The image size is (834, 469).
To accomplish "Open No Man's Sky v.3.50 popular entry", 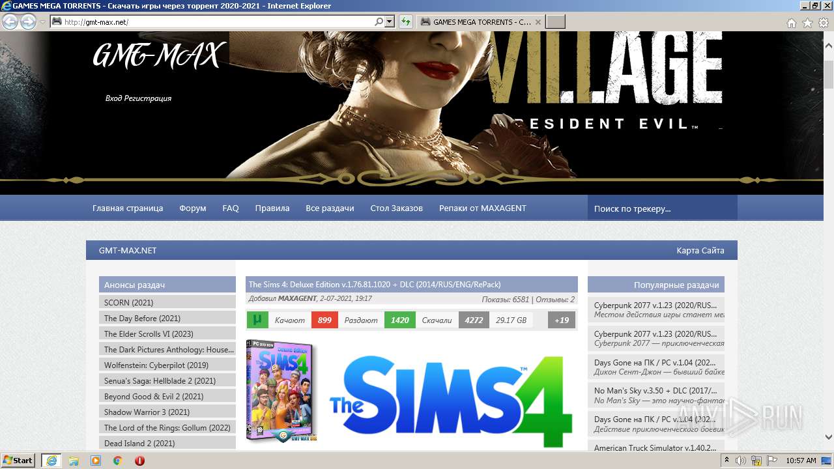I will (x=656, y=395).
